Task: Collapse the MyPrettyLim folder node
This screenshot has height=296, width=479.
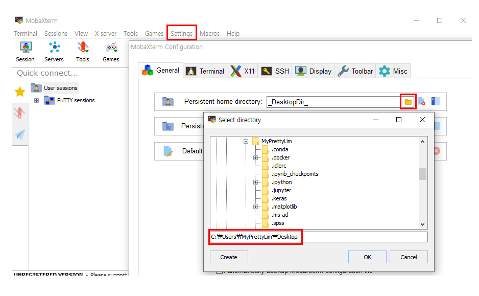Action: (x=246, y=141)
